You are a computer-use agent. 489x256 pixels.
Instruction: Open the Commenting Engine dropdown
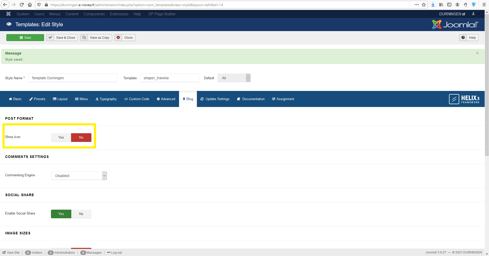[x=79, y=176]
